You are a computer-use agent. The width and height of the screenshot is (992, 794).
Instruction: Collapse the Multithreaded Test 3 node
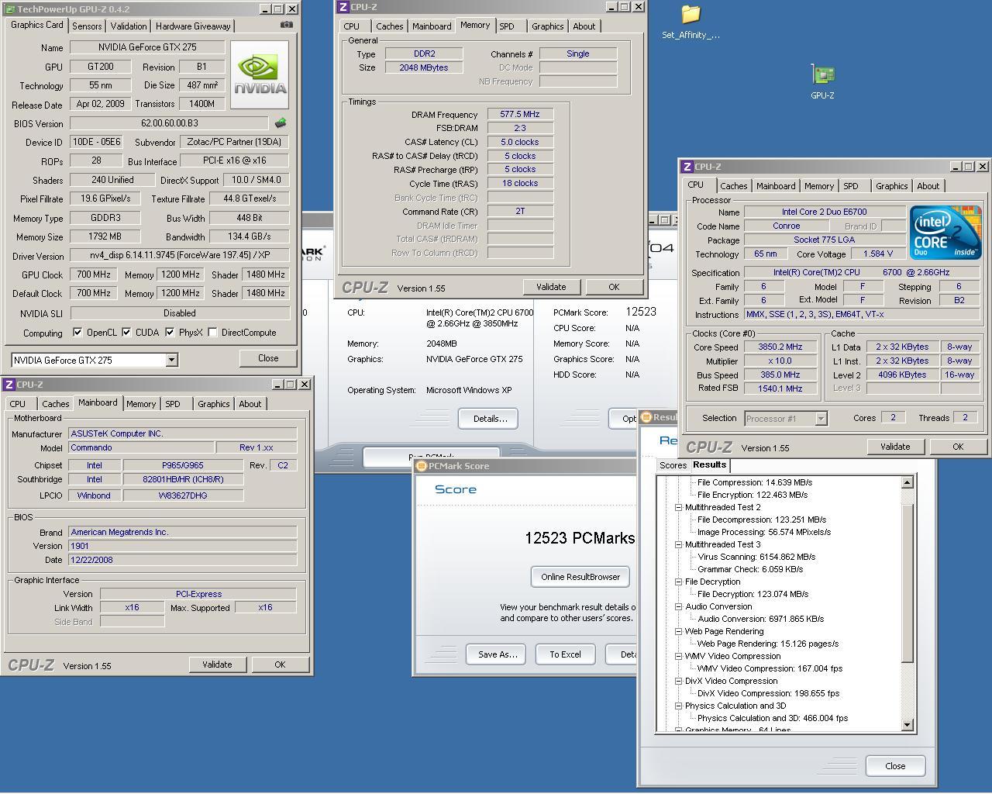678,544
